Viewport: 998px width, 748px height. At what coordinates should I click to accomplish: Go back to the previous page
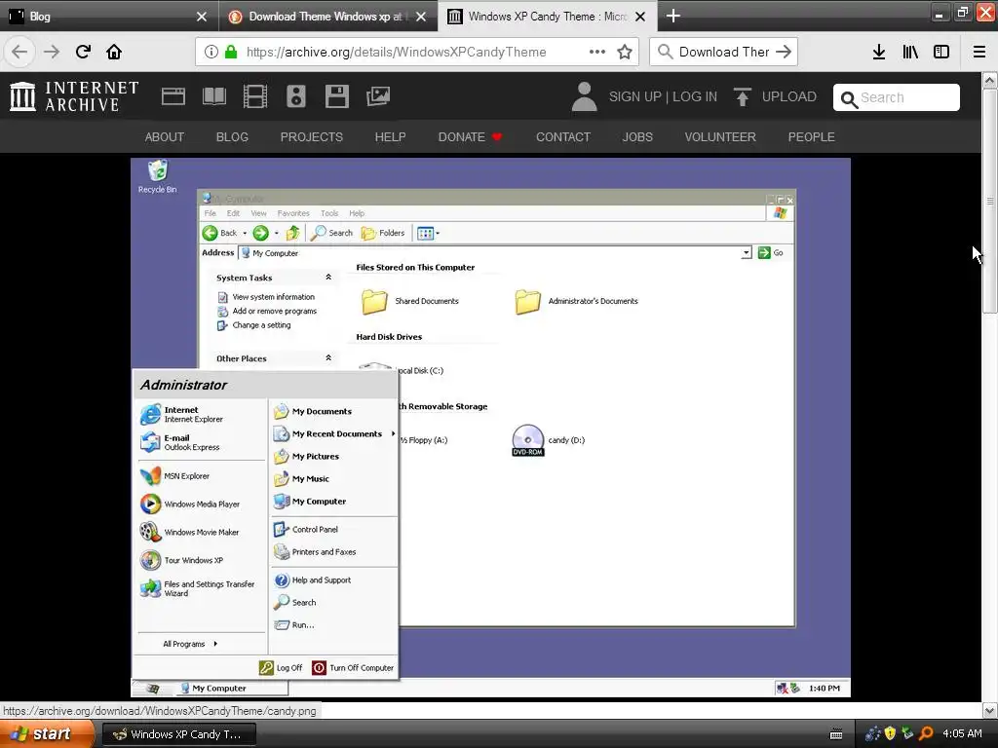19,52
